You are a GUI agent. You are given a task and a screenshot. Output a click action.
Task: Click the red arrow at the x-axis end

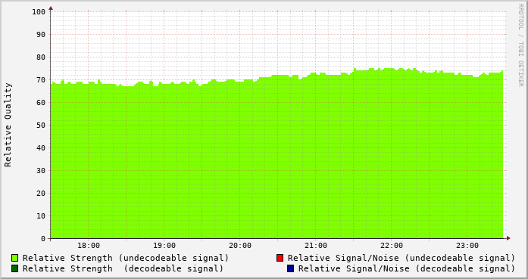[x=508, y=238]
